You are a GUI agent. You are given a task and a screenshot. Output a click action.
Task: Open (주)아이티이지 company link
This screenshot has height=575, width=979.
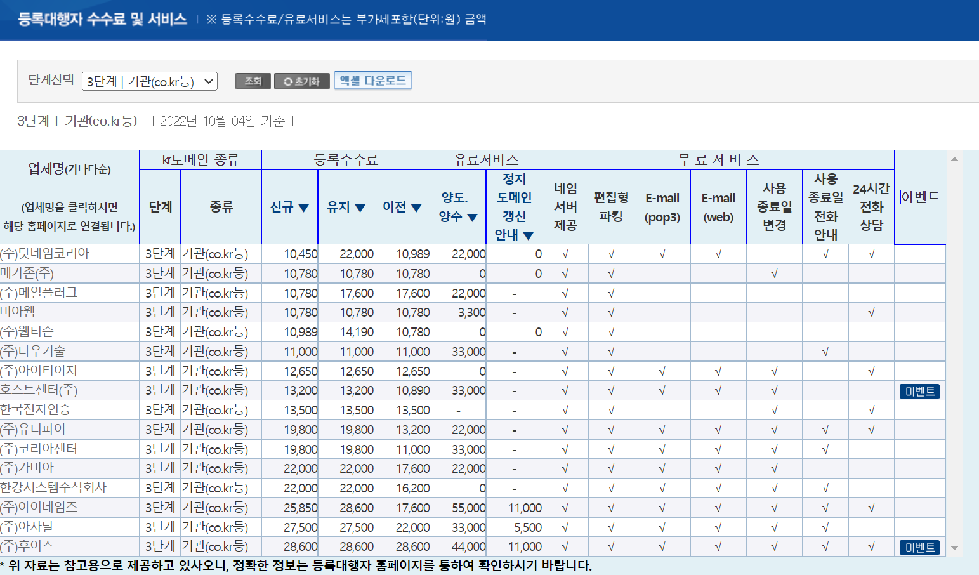tap(39, 371)
